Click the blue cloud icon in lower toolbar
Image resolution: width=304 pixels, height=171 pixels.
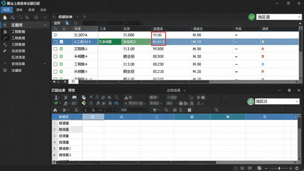(116, 103)
